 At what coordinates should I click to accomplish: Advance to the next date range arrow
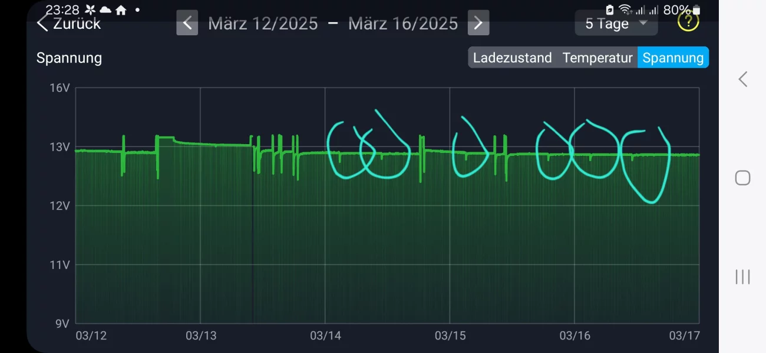(x=478, y=24)
